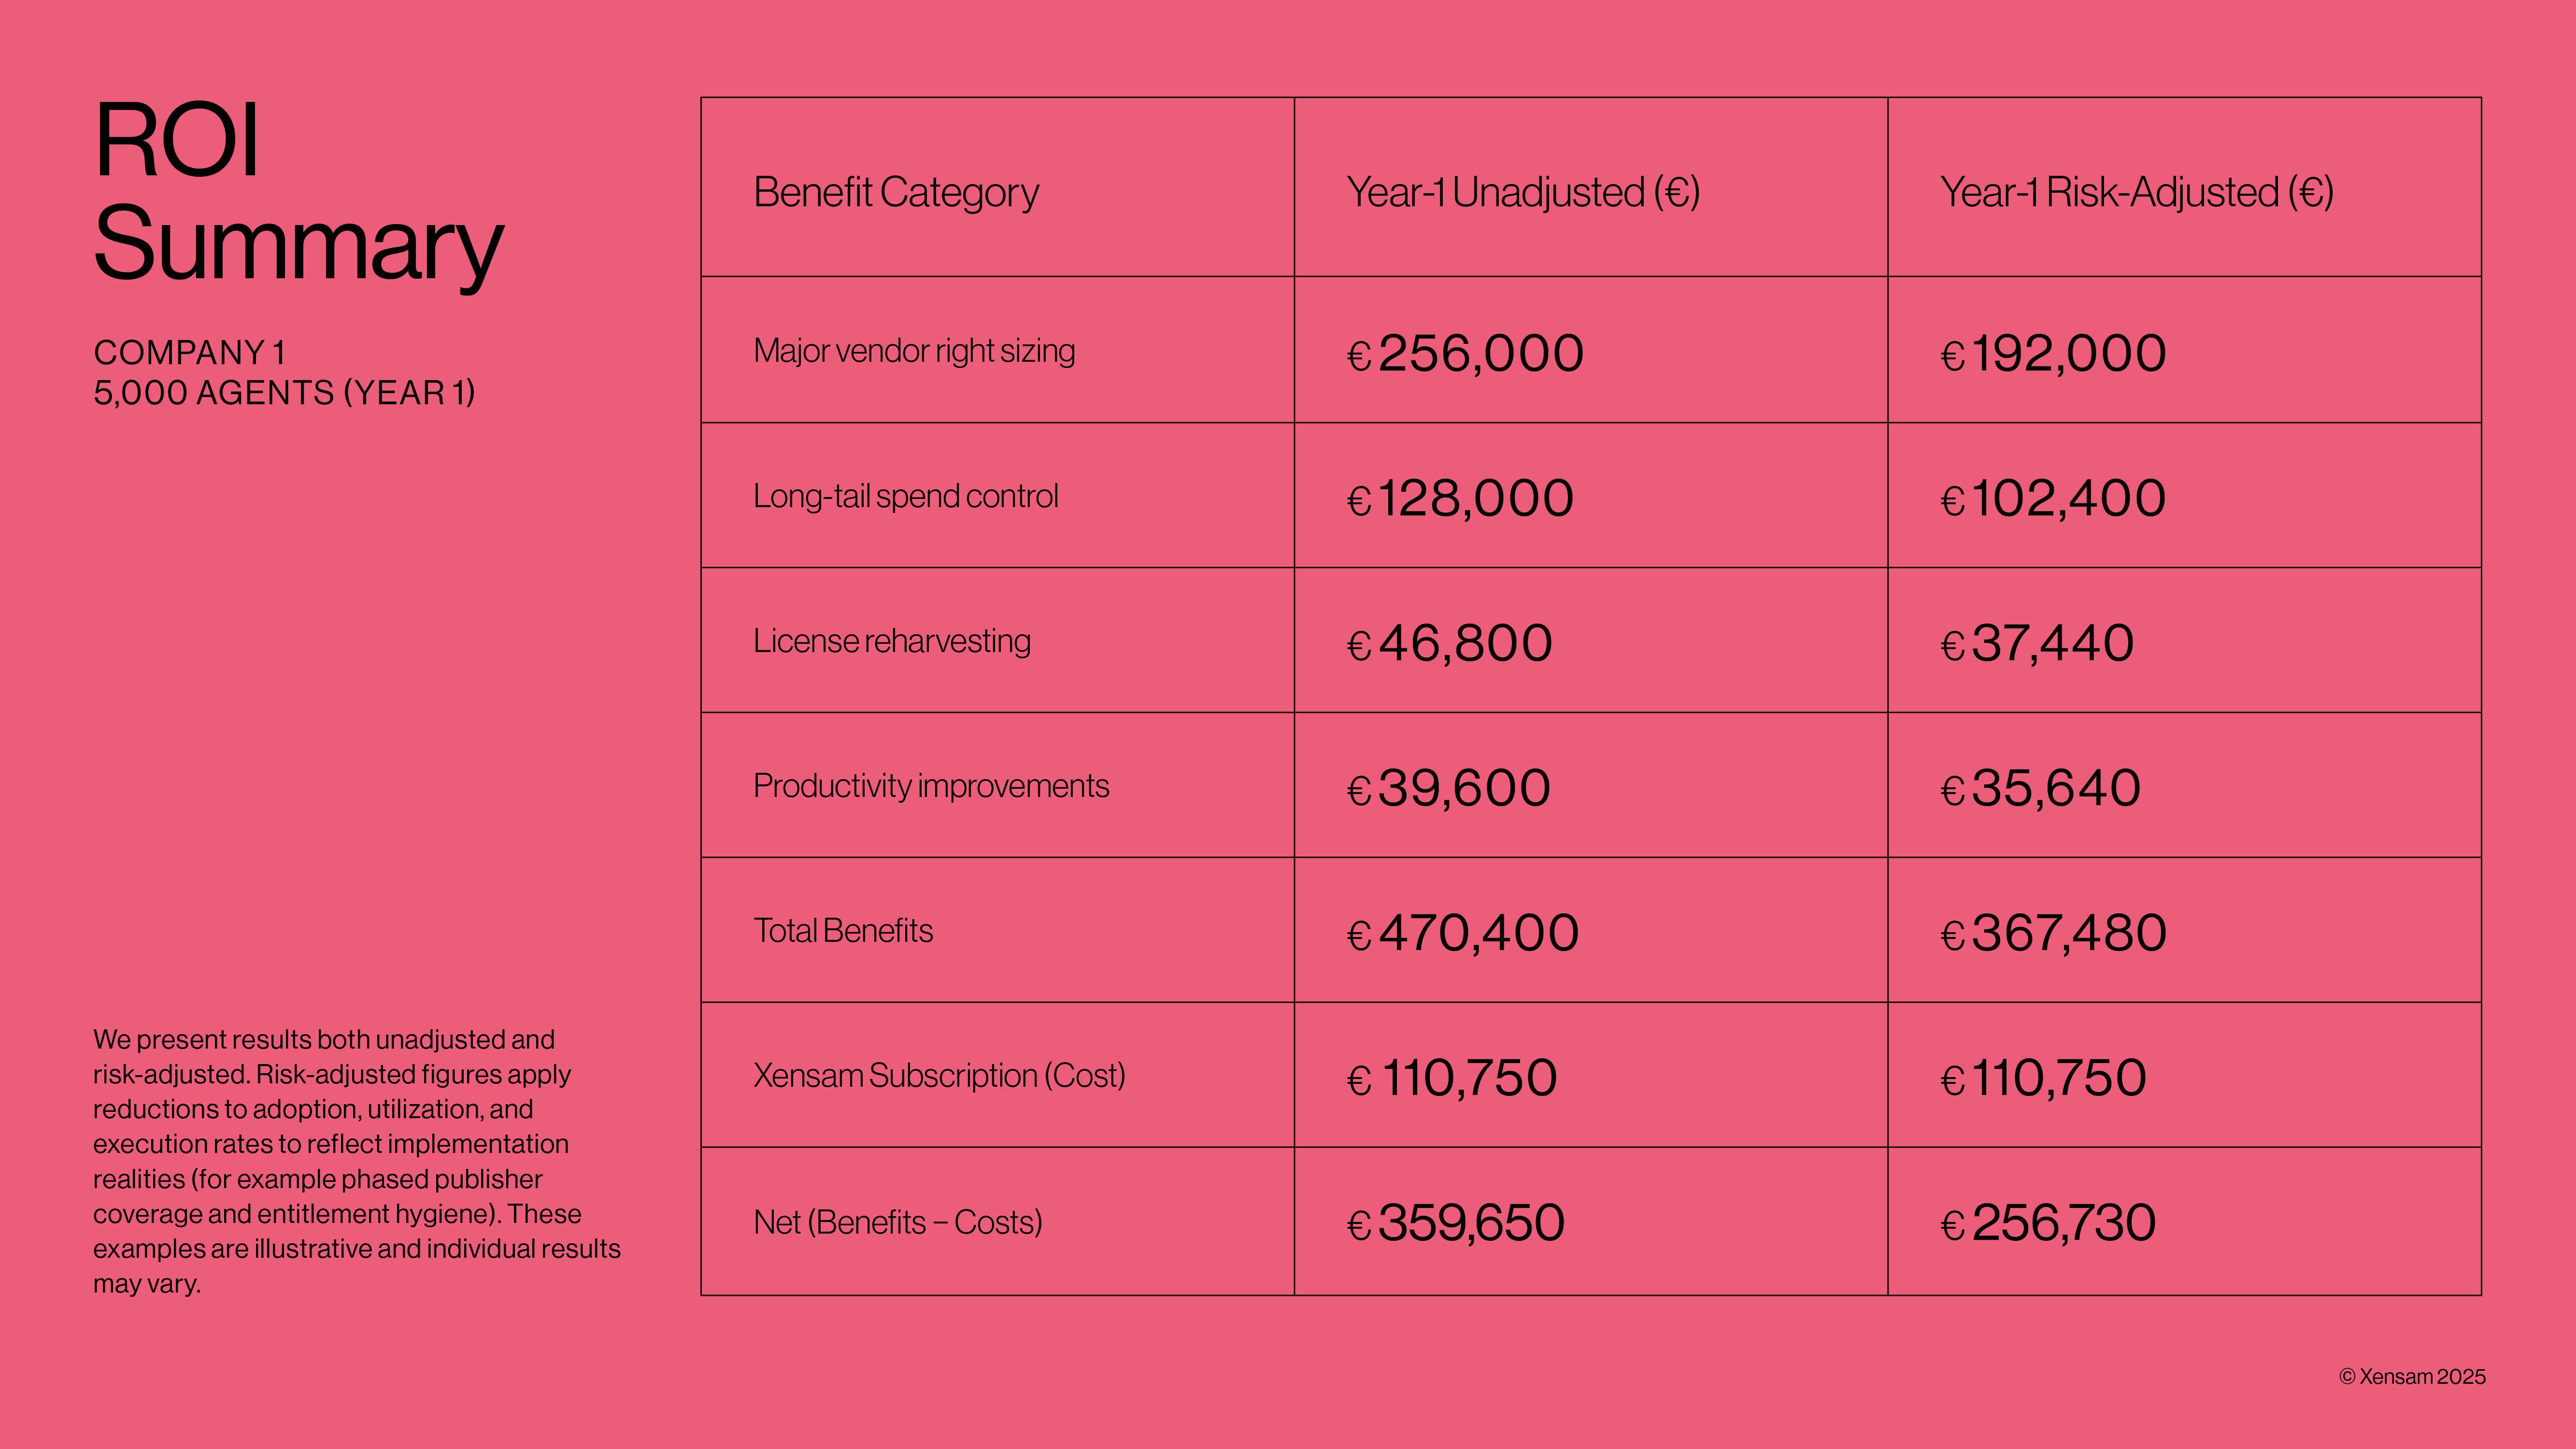Click the €46,800 value cell
The image size is (2576, 1449).
(x=1450, y=643)
